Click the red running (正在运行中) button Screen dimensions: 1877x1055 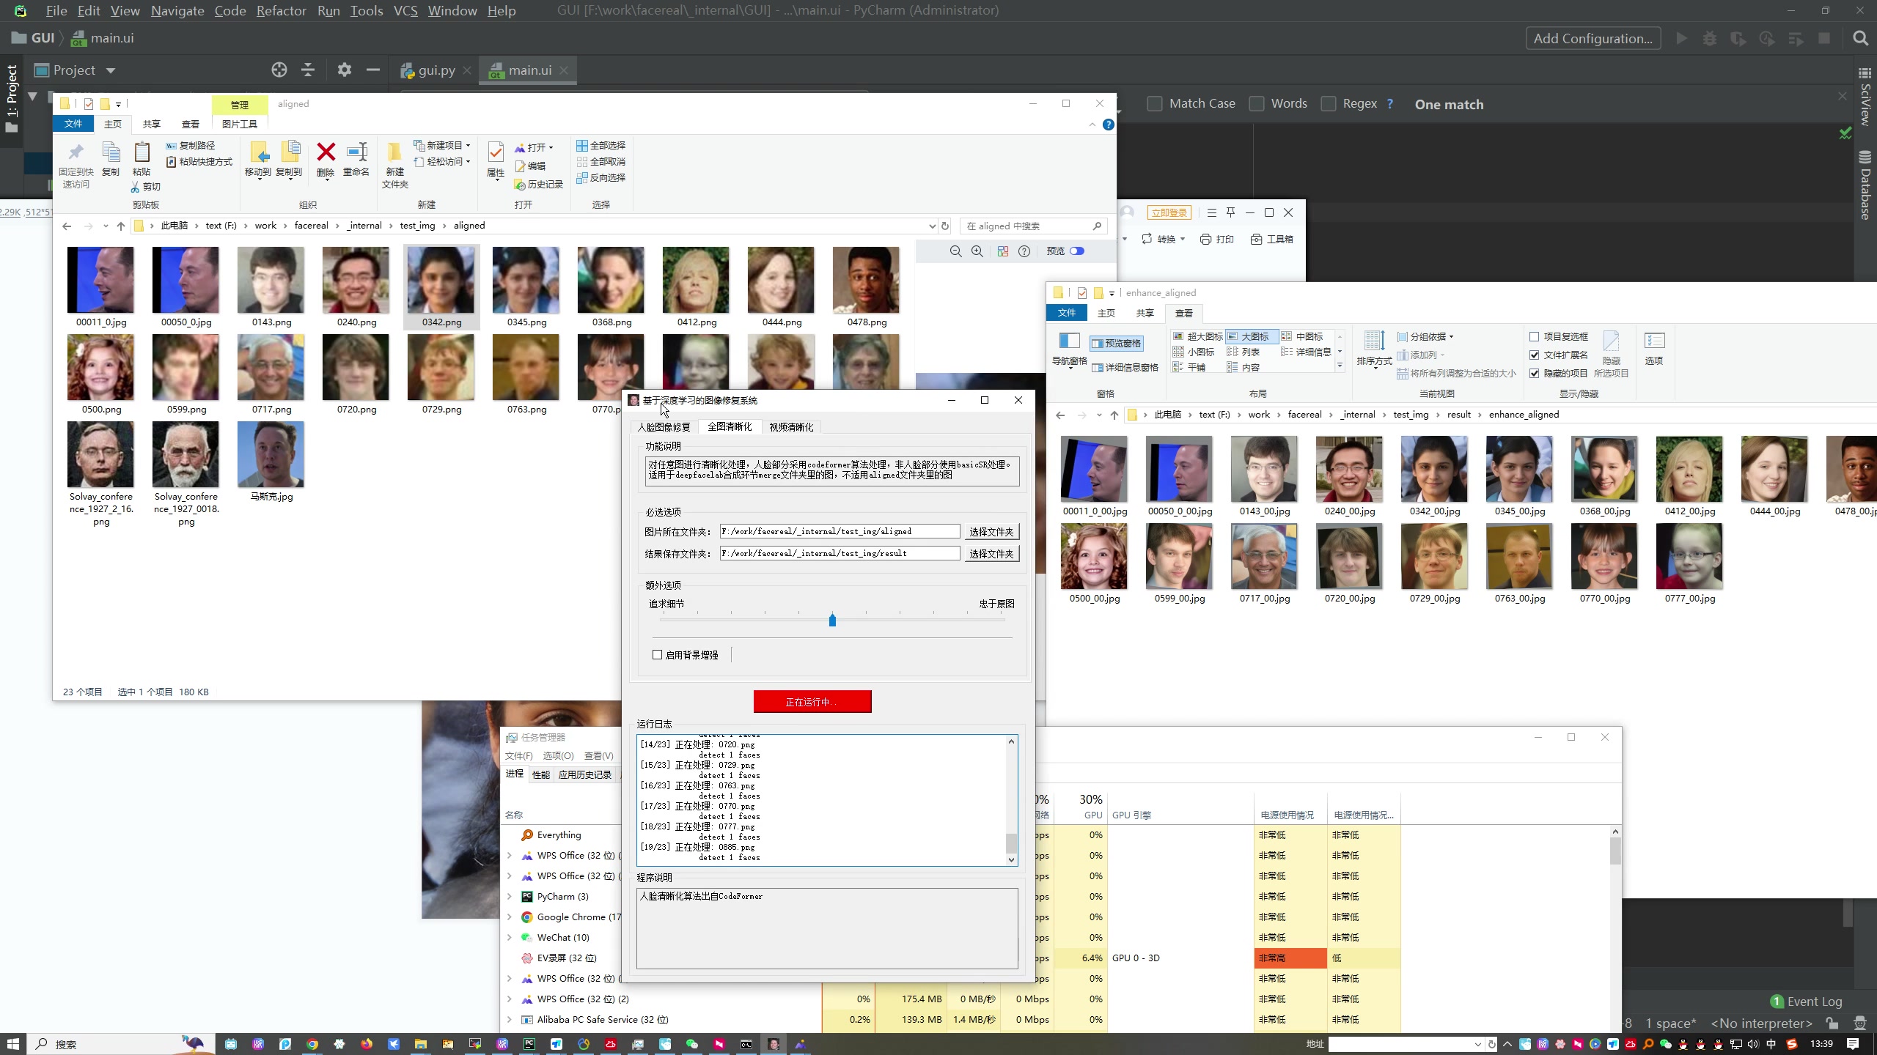[812, 702]
